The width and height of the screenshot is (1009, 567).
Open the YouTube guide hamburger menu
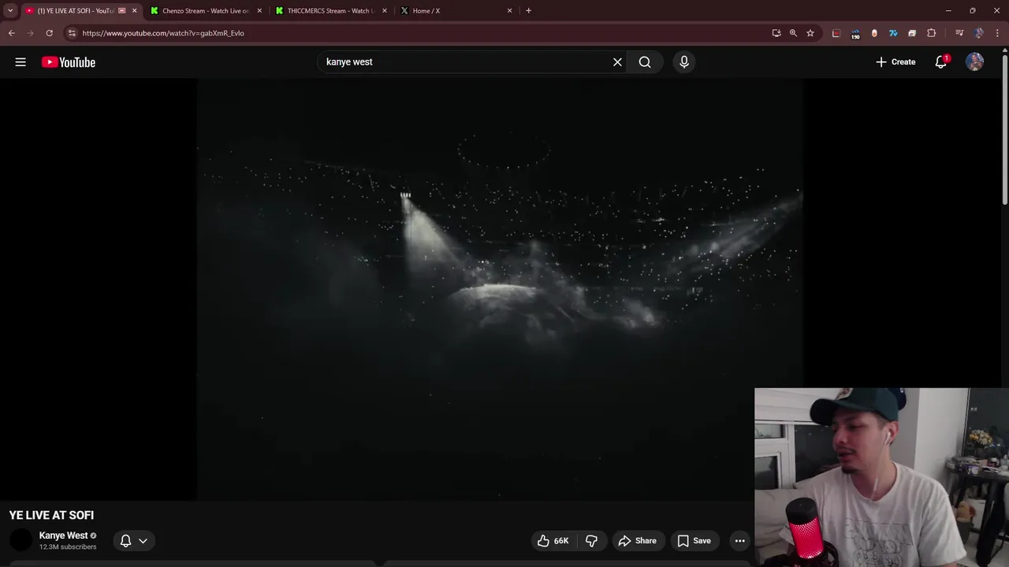pos(20,62)
